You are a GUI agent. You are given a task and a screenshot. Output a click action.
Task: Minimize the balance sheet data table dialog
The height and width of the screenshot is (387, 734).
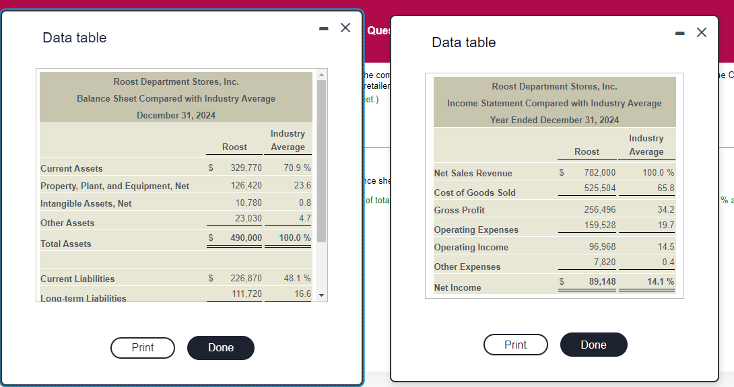click(323, 28)
